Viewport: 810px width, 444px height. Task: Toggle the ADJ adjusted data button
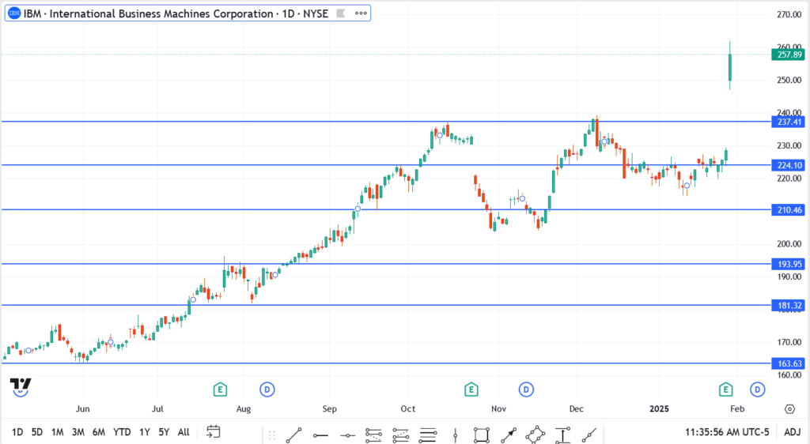[791, 432]
